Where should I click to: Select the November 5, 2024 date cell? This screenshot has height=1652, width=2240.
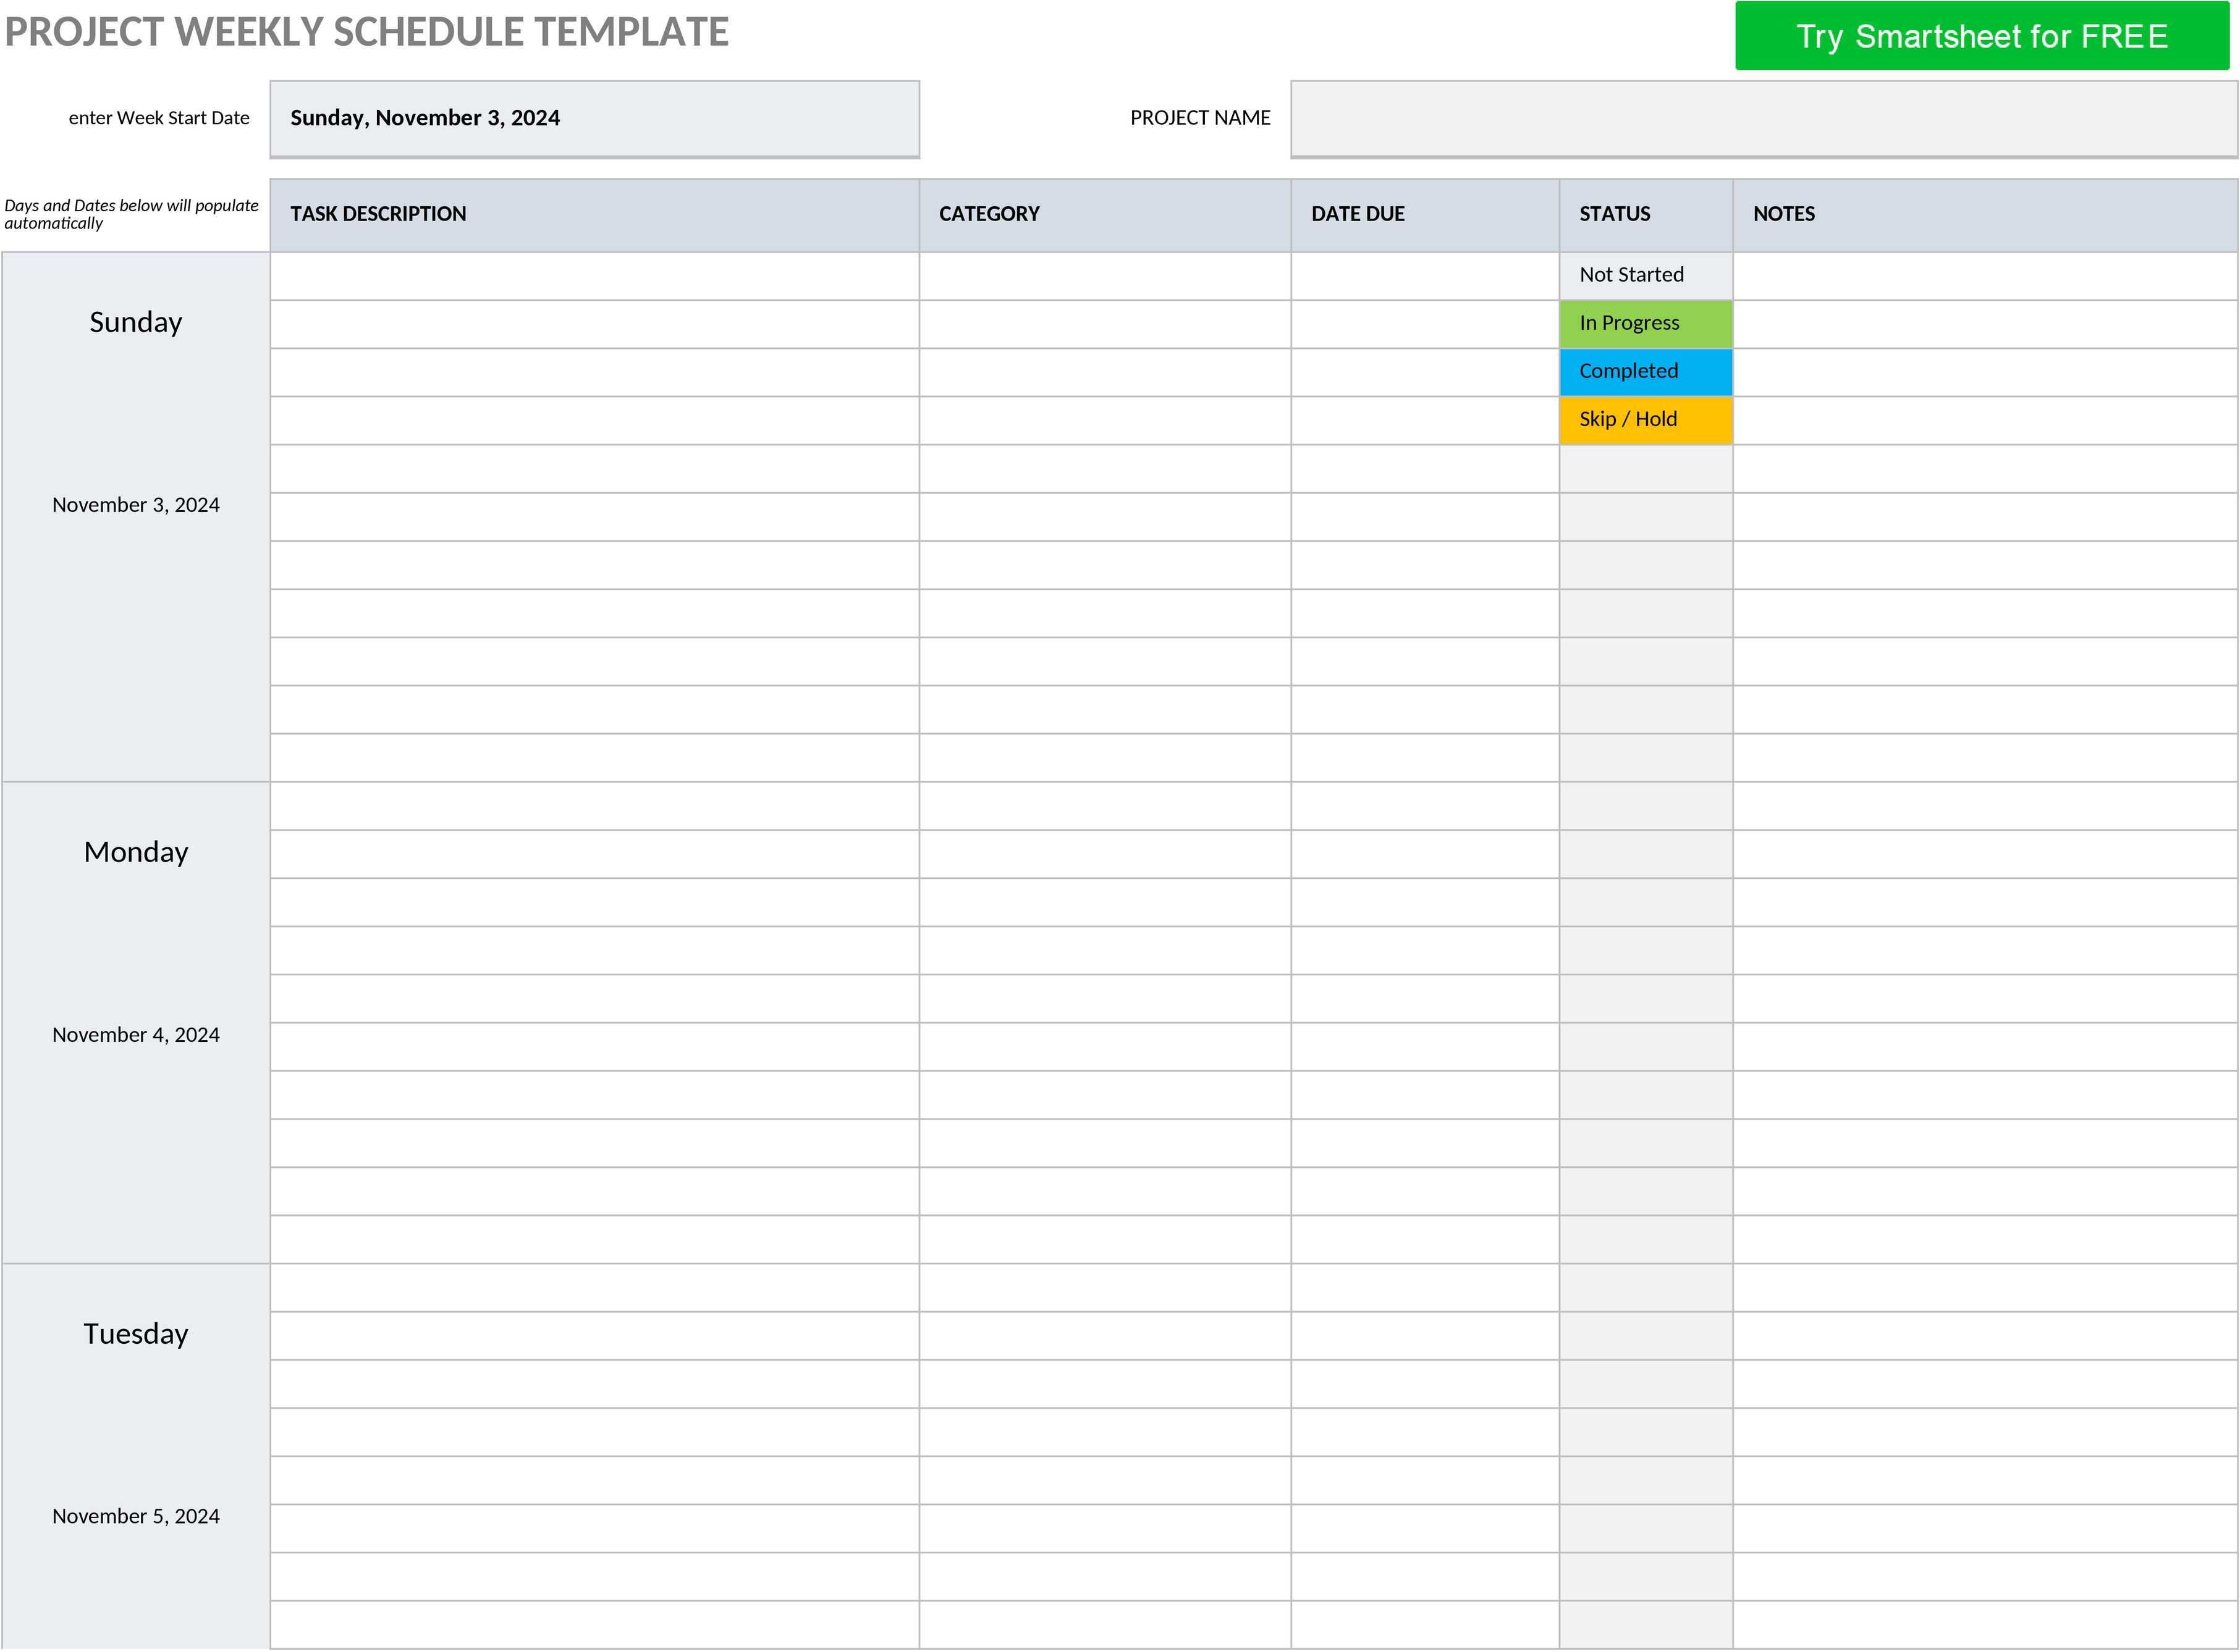pyautogui.click(x=136, y=1516)
